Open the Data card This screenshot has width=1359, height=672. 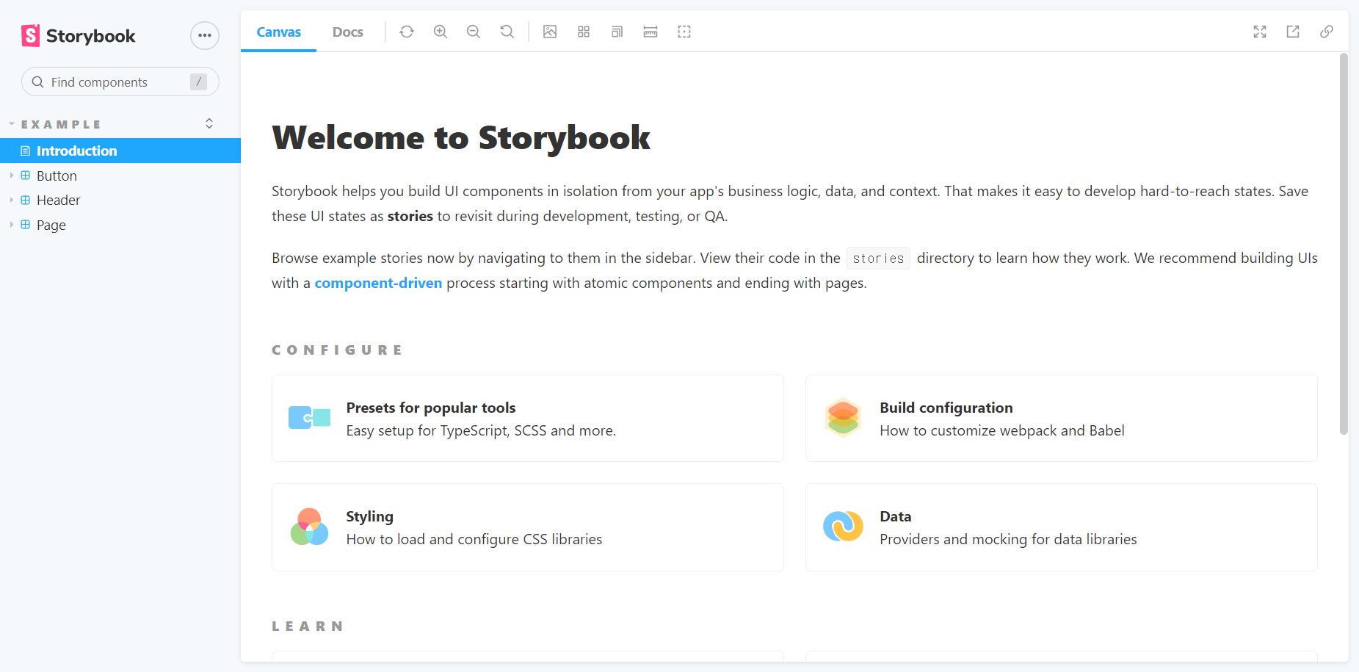pos(1062,527)
